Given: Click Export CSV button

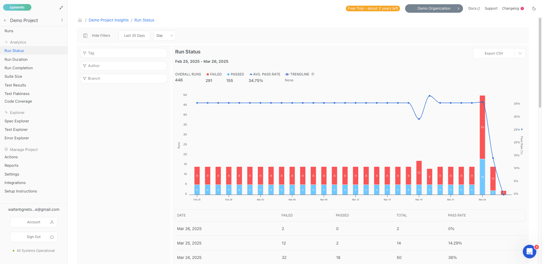Looking at the screenshot, I should point(494,53).
